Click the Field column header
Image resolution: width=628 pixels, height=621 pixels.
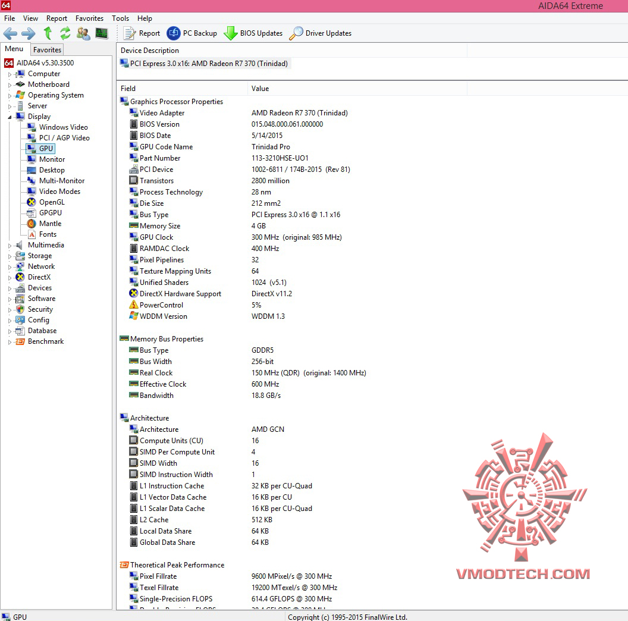click(182, 89)
